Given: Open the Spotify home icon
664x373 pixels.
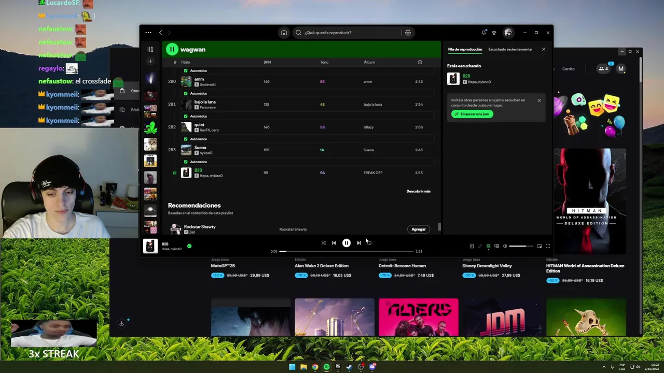Looking at the screenshot, I should point(284,33).
